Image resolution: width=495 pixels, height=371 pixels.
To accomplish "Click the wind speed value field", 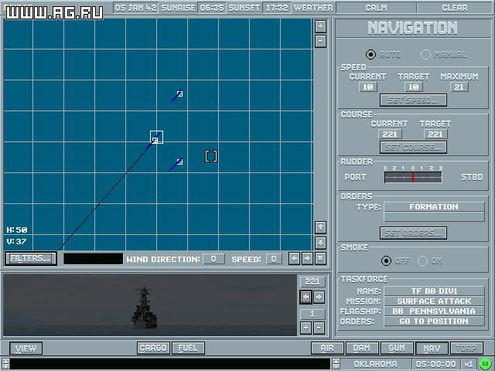I will coord(274,259).
